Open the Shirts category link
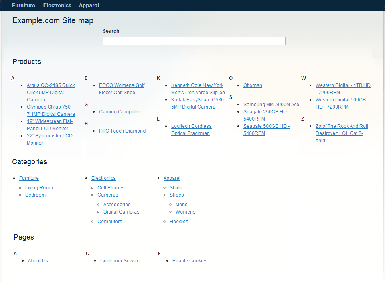Viewport: 385px width, 282px height. coord(176,188)
